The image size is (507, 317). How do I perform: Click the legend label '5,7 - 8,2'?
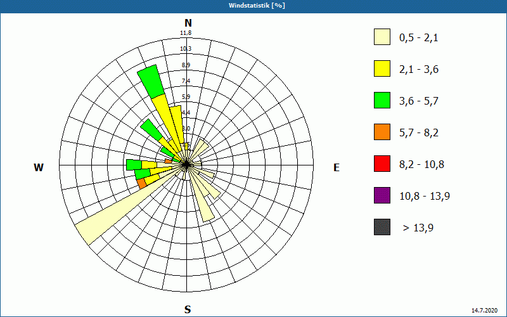[x=419, y=133]
